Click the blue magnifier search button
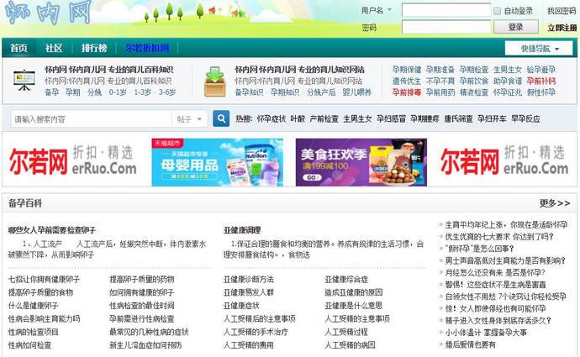The width and height of the screenshot is (580, 357). click(221, 118)
